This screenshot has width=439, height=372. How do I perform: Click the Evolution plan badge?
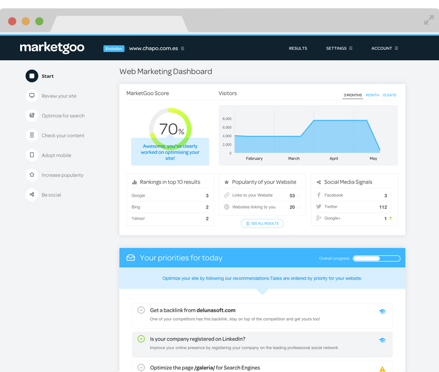(x=114, y=49)
